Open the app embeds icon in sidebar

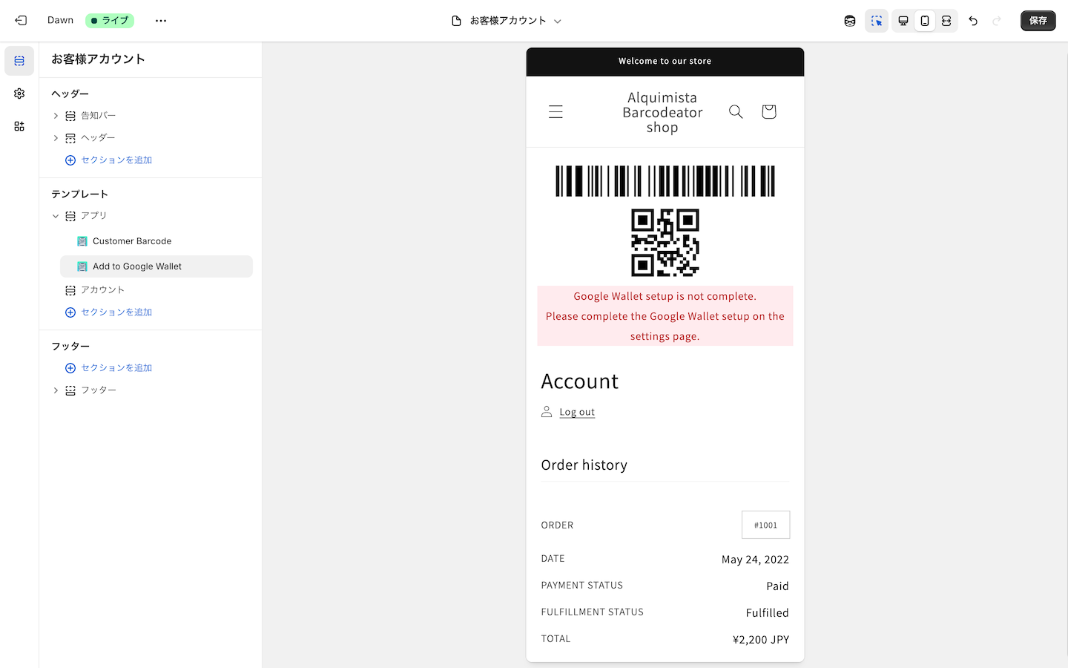pos(19,126)
